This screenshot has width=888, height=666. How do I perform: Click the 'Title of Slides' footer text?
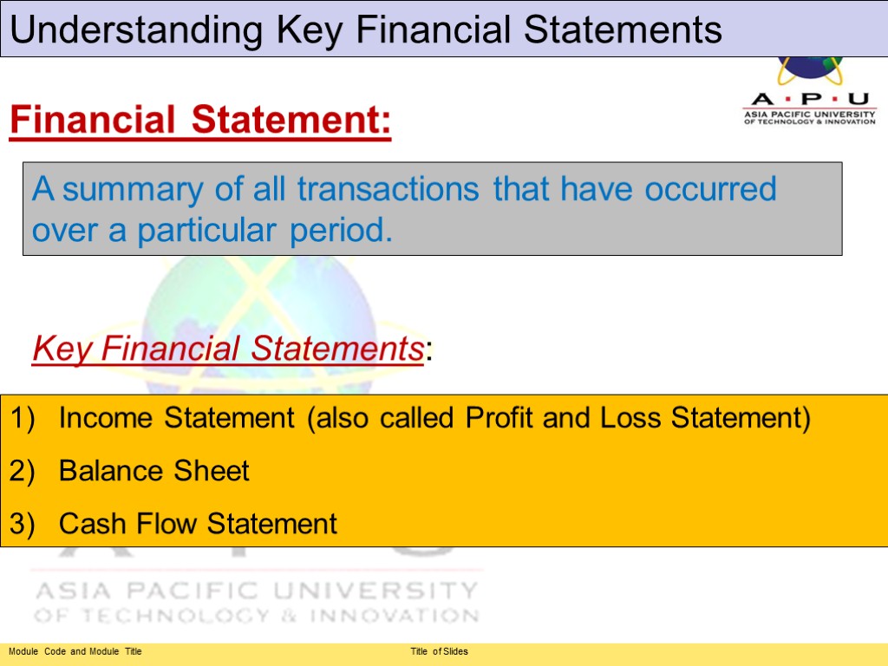tap(439, 651)
